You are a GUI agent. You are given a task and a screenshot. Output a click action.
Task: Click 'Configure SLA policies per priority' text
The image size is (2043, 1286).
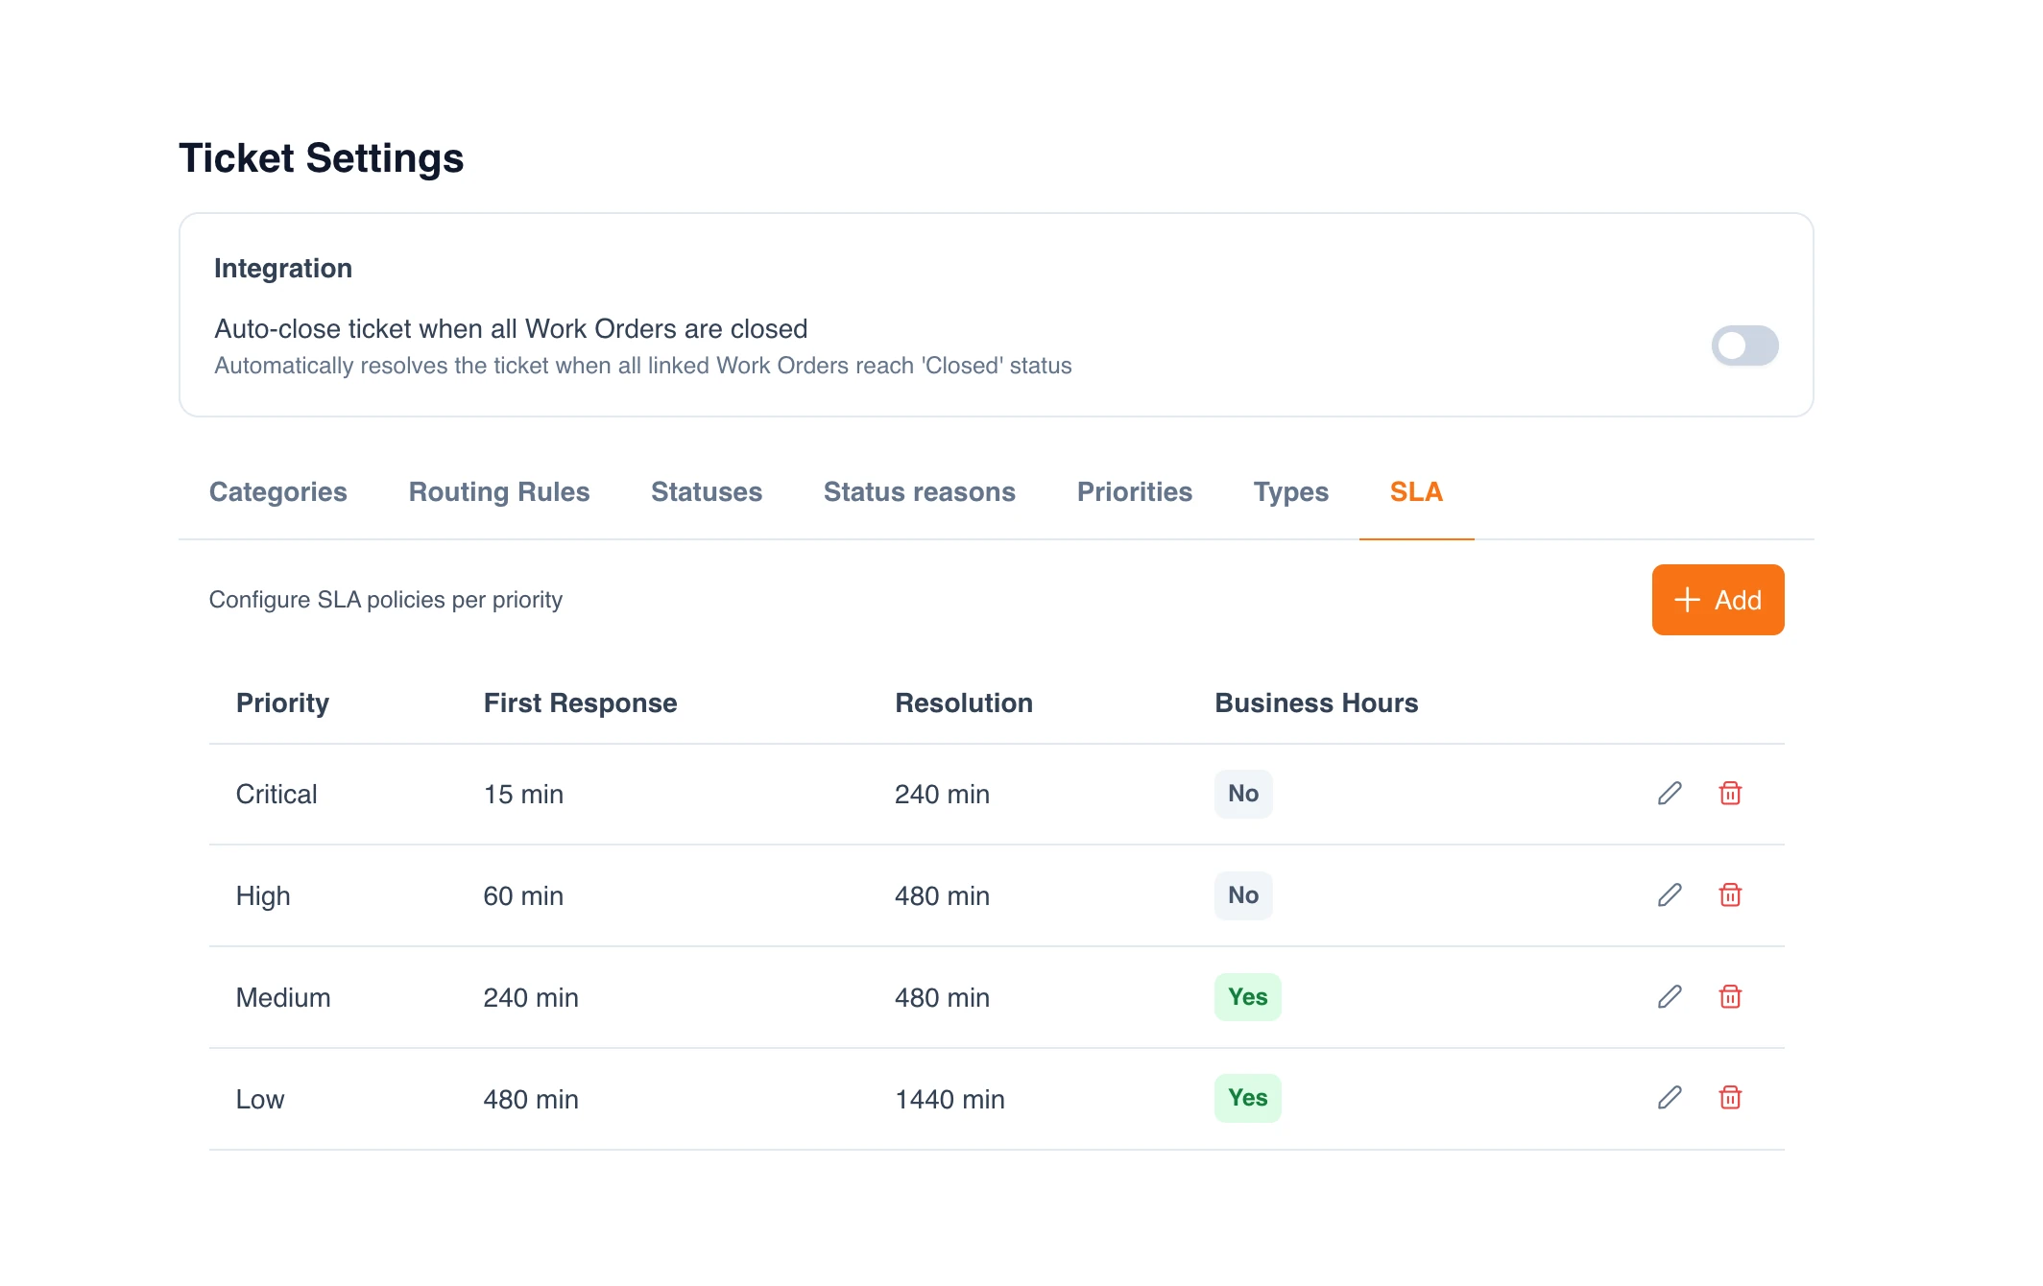[x=386, y=600]
